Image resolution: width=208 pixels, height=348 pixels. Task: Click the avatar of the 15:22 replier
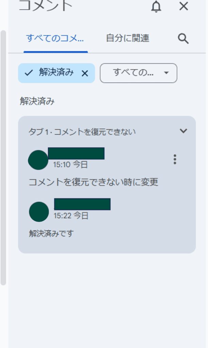click(x=39, y=211)
